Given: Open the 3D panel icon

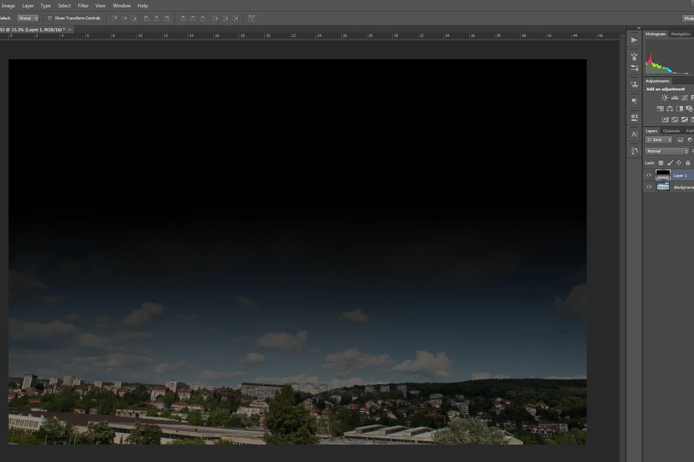Looking at the screenshot, I should (x=634, y=118).
